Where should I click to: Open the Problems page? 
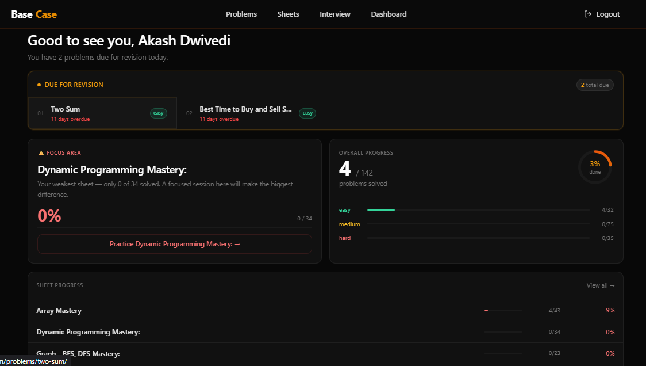tap(241, 14)
